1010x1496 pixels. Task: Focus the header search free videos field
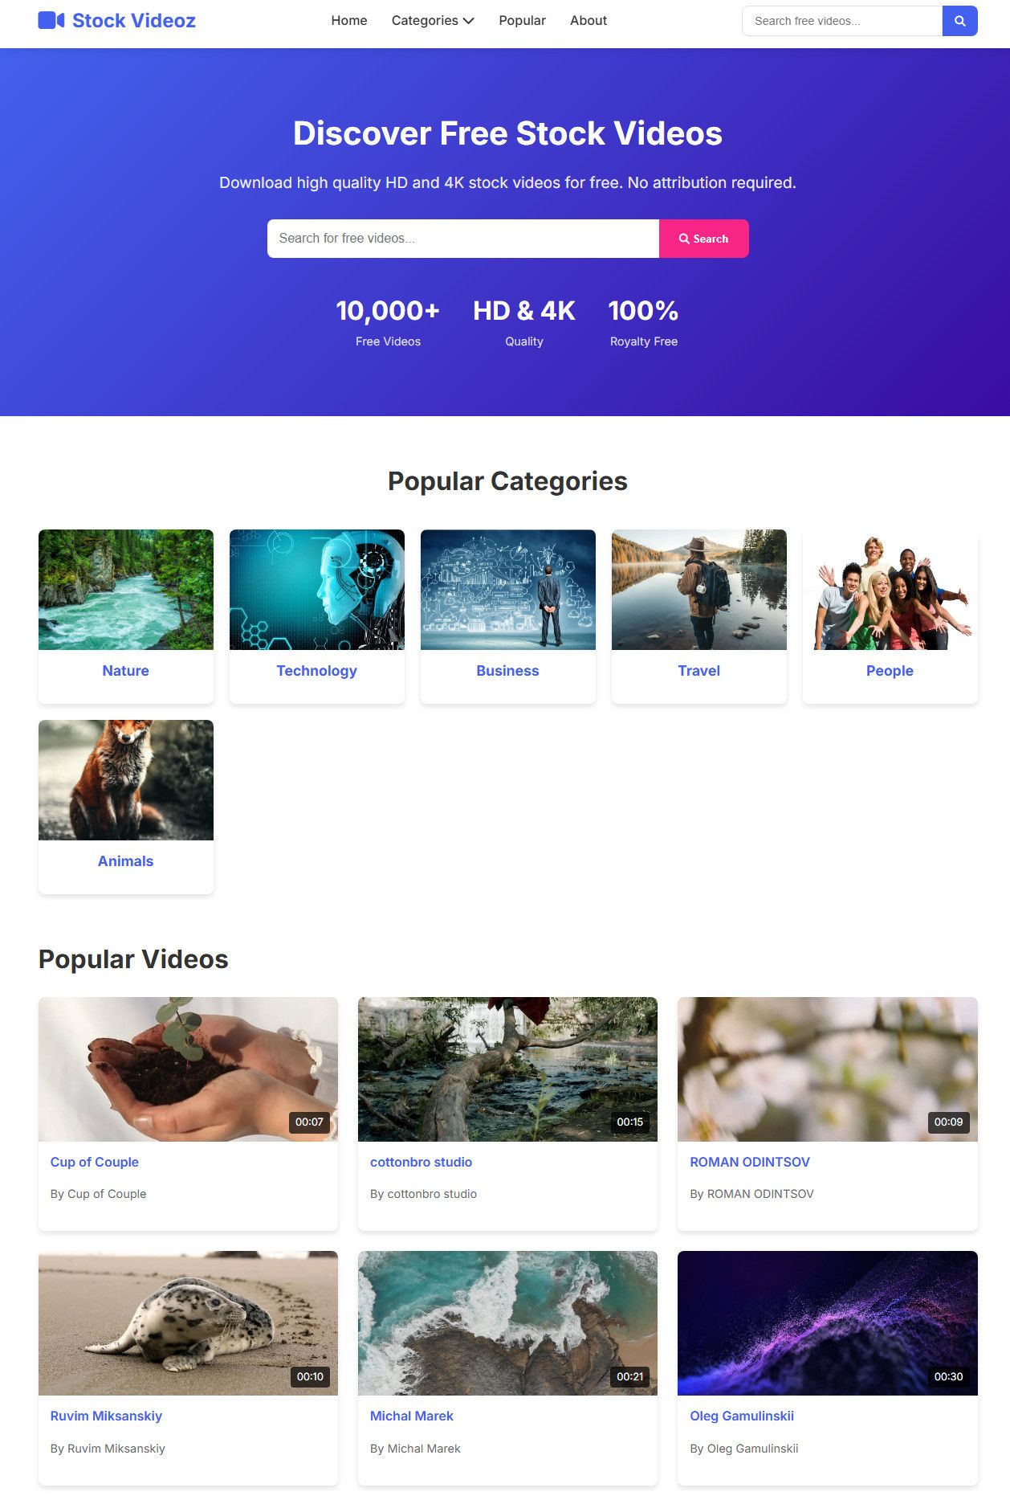pyautogui.click(x=842, y=21)
